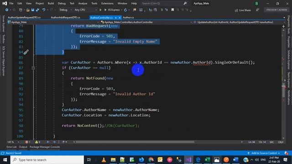Close the AuthorController.cs tab
292x164 pixels.
coord(120,18)
